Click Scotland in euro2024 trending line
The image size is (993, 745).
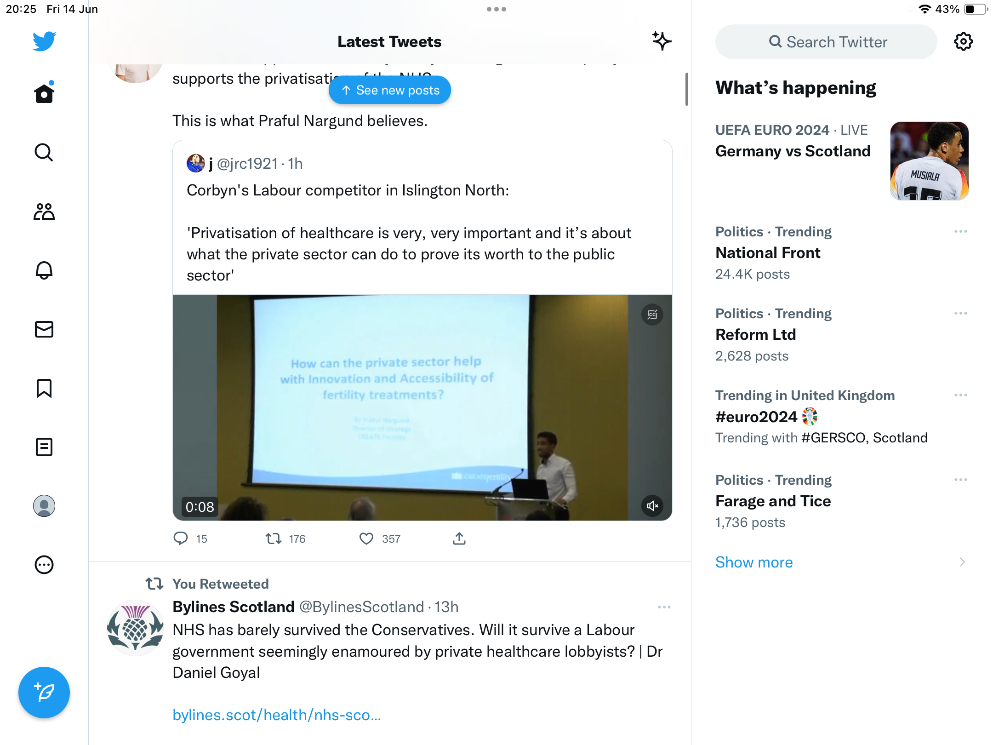[x=900, y=438]
